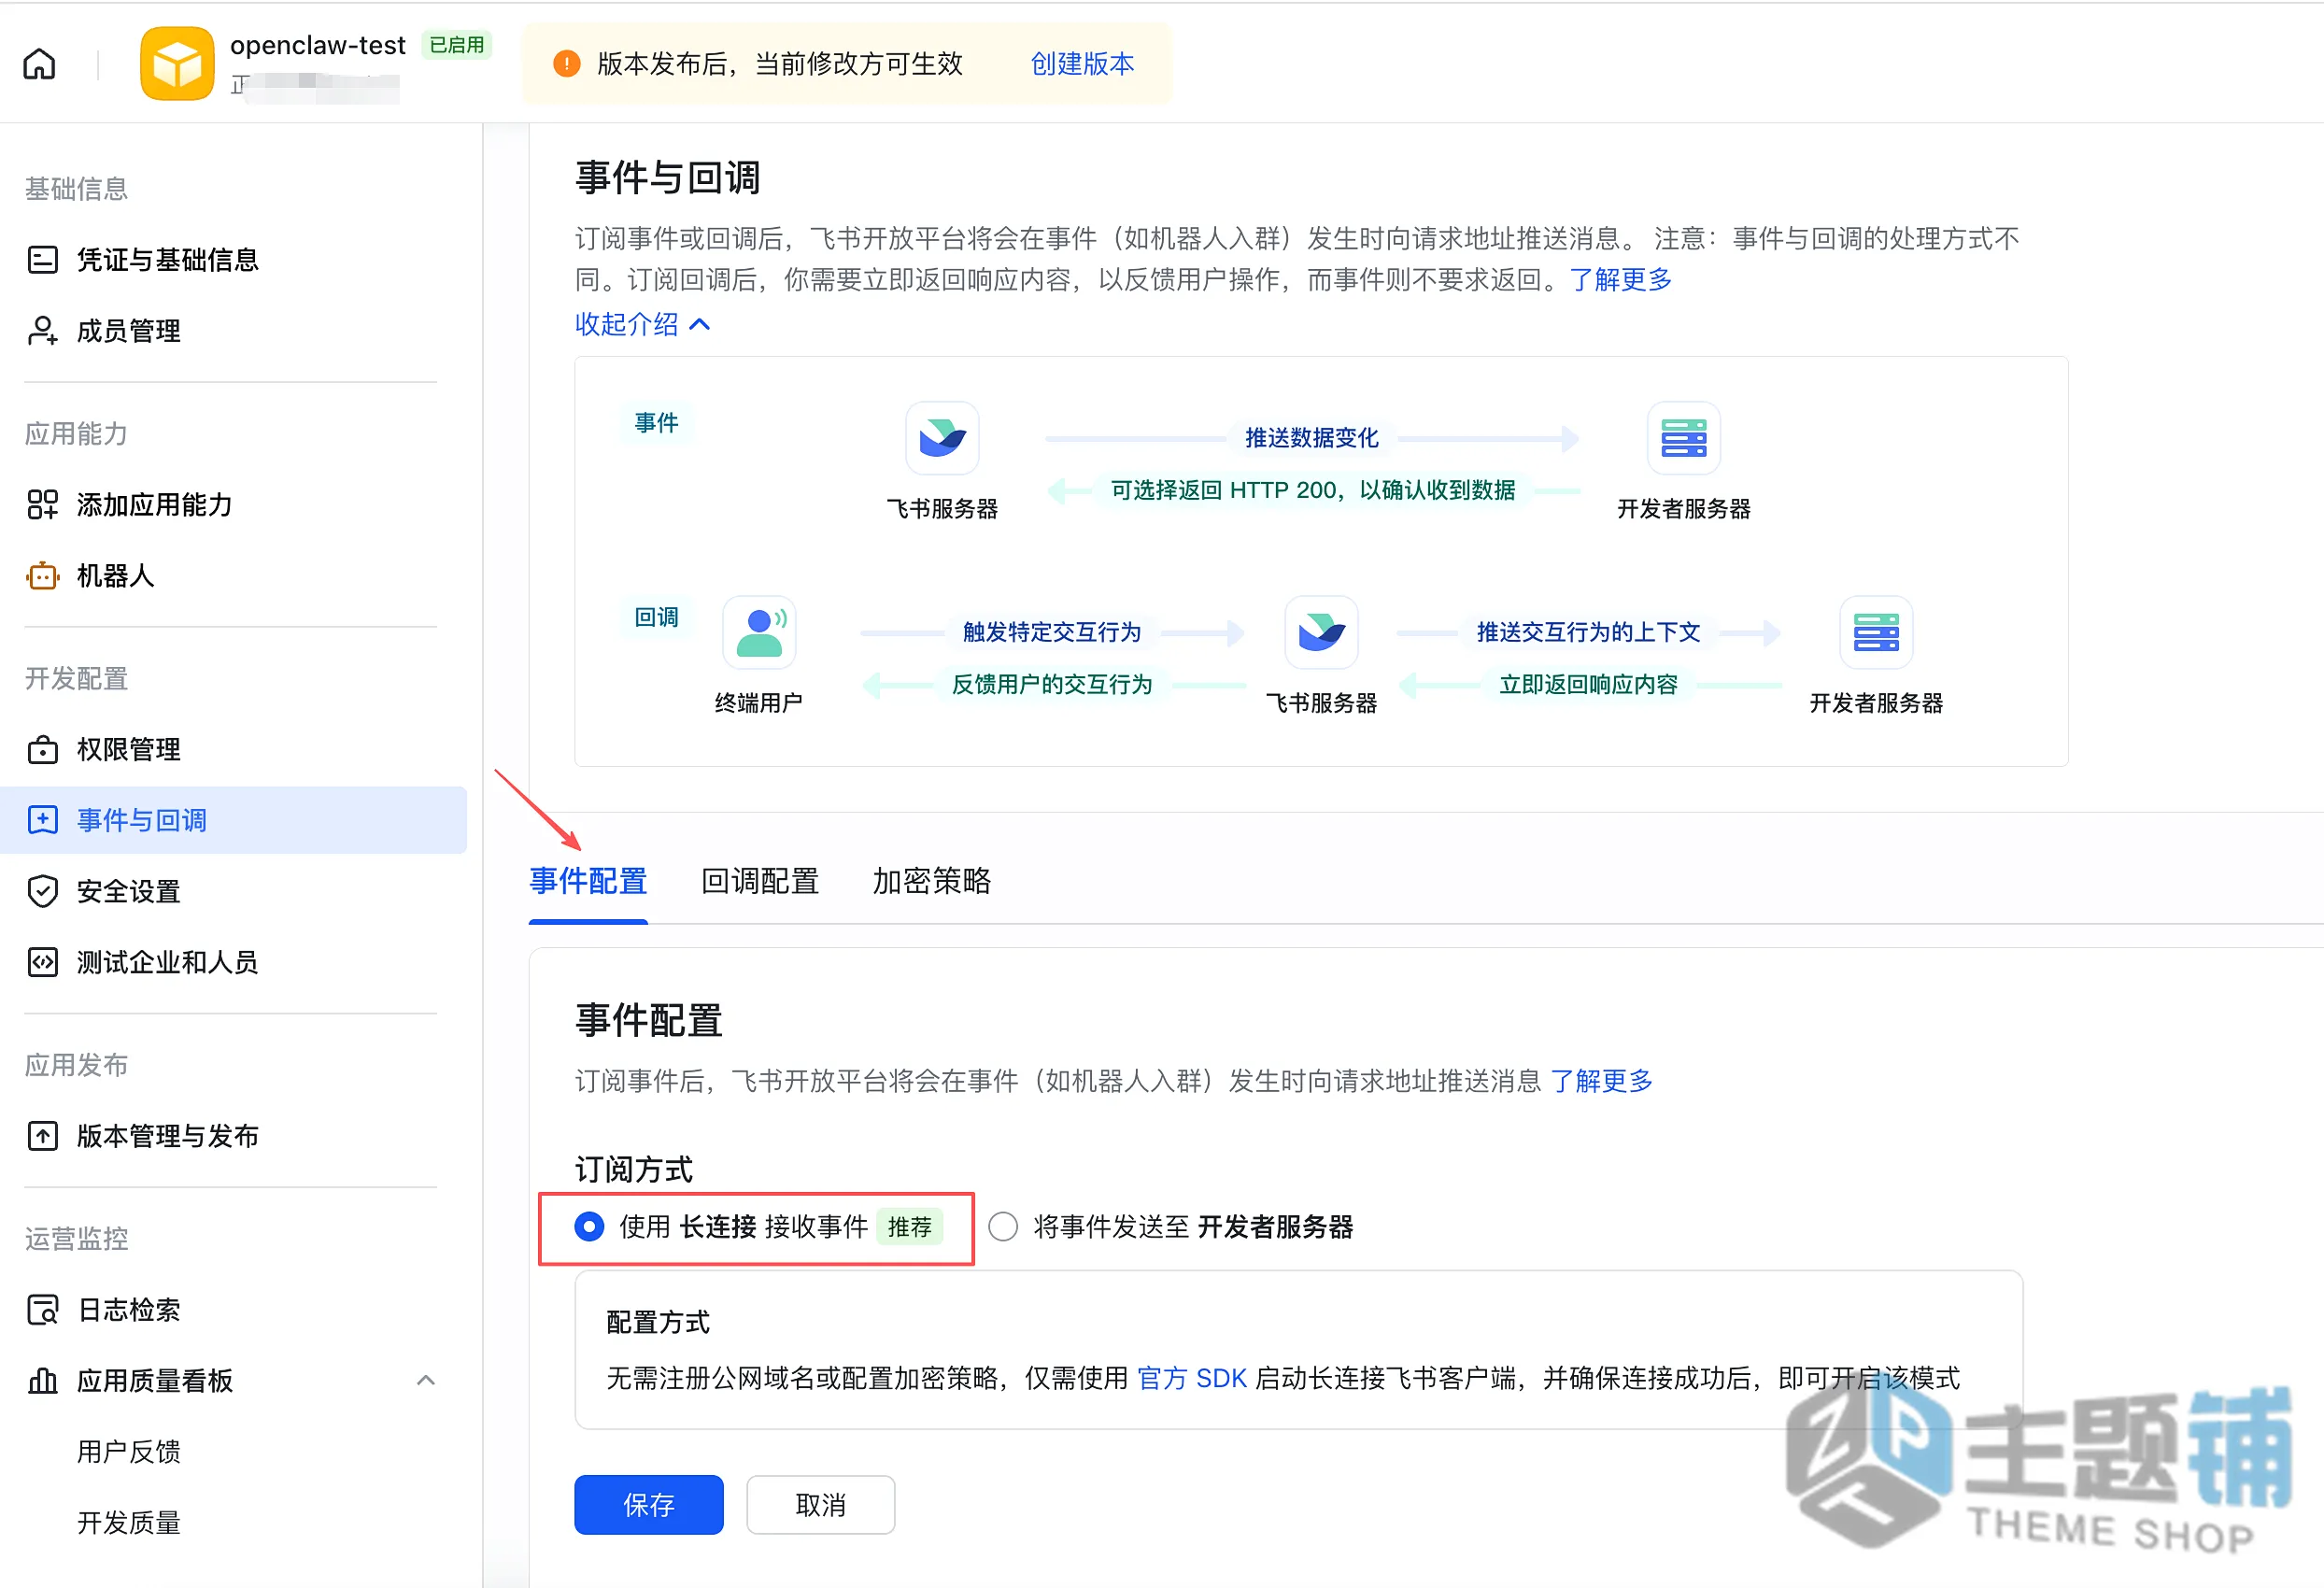Screen dimensions: 2324x1588
Task: Click the 事件 label in diagram
Action: (x=657, y=423)
